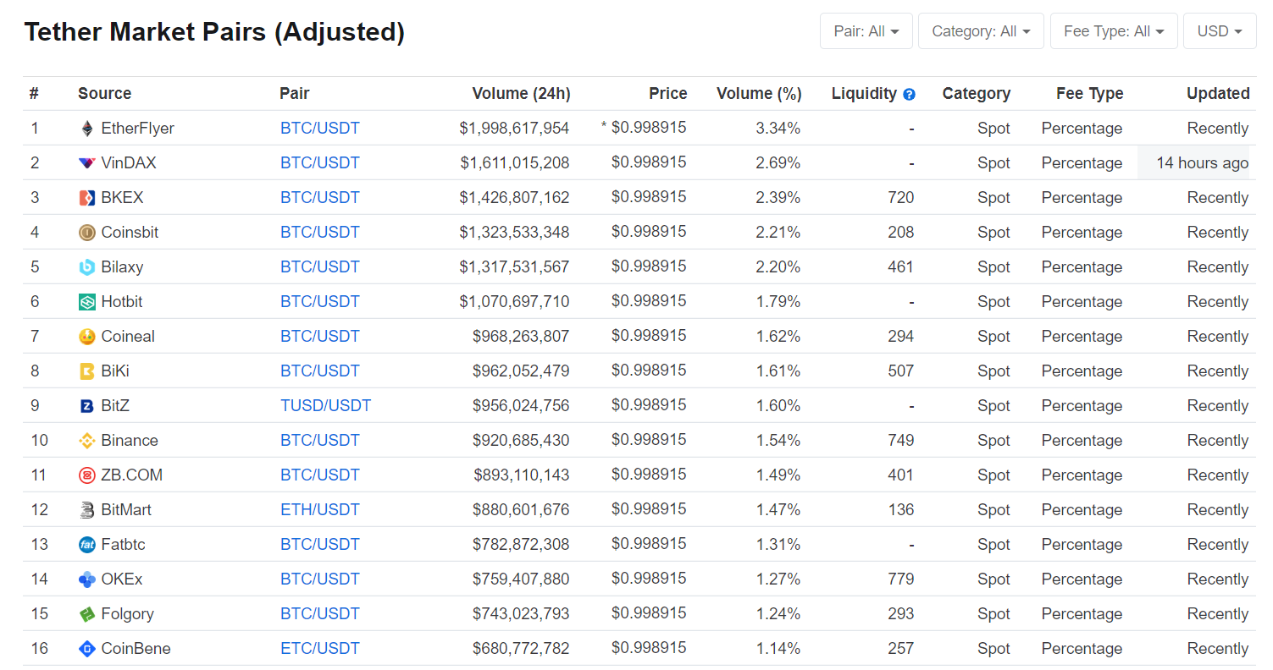The height and width of the screenshot is (670, 1273).
Task: Click the BitZ exchange logo icon
Action: pyautogui.click(x=86, y=406)
